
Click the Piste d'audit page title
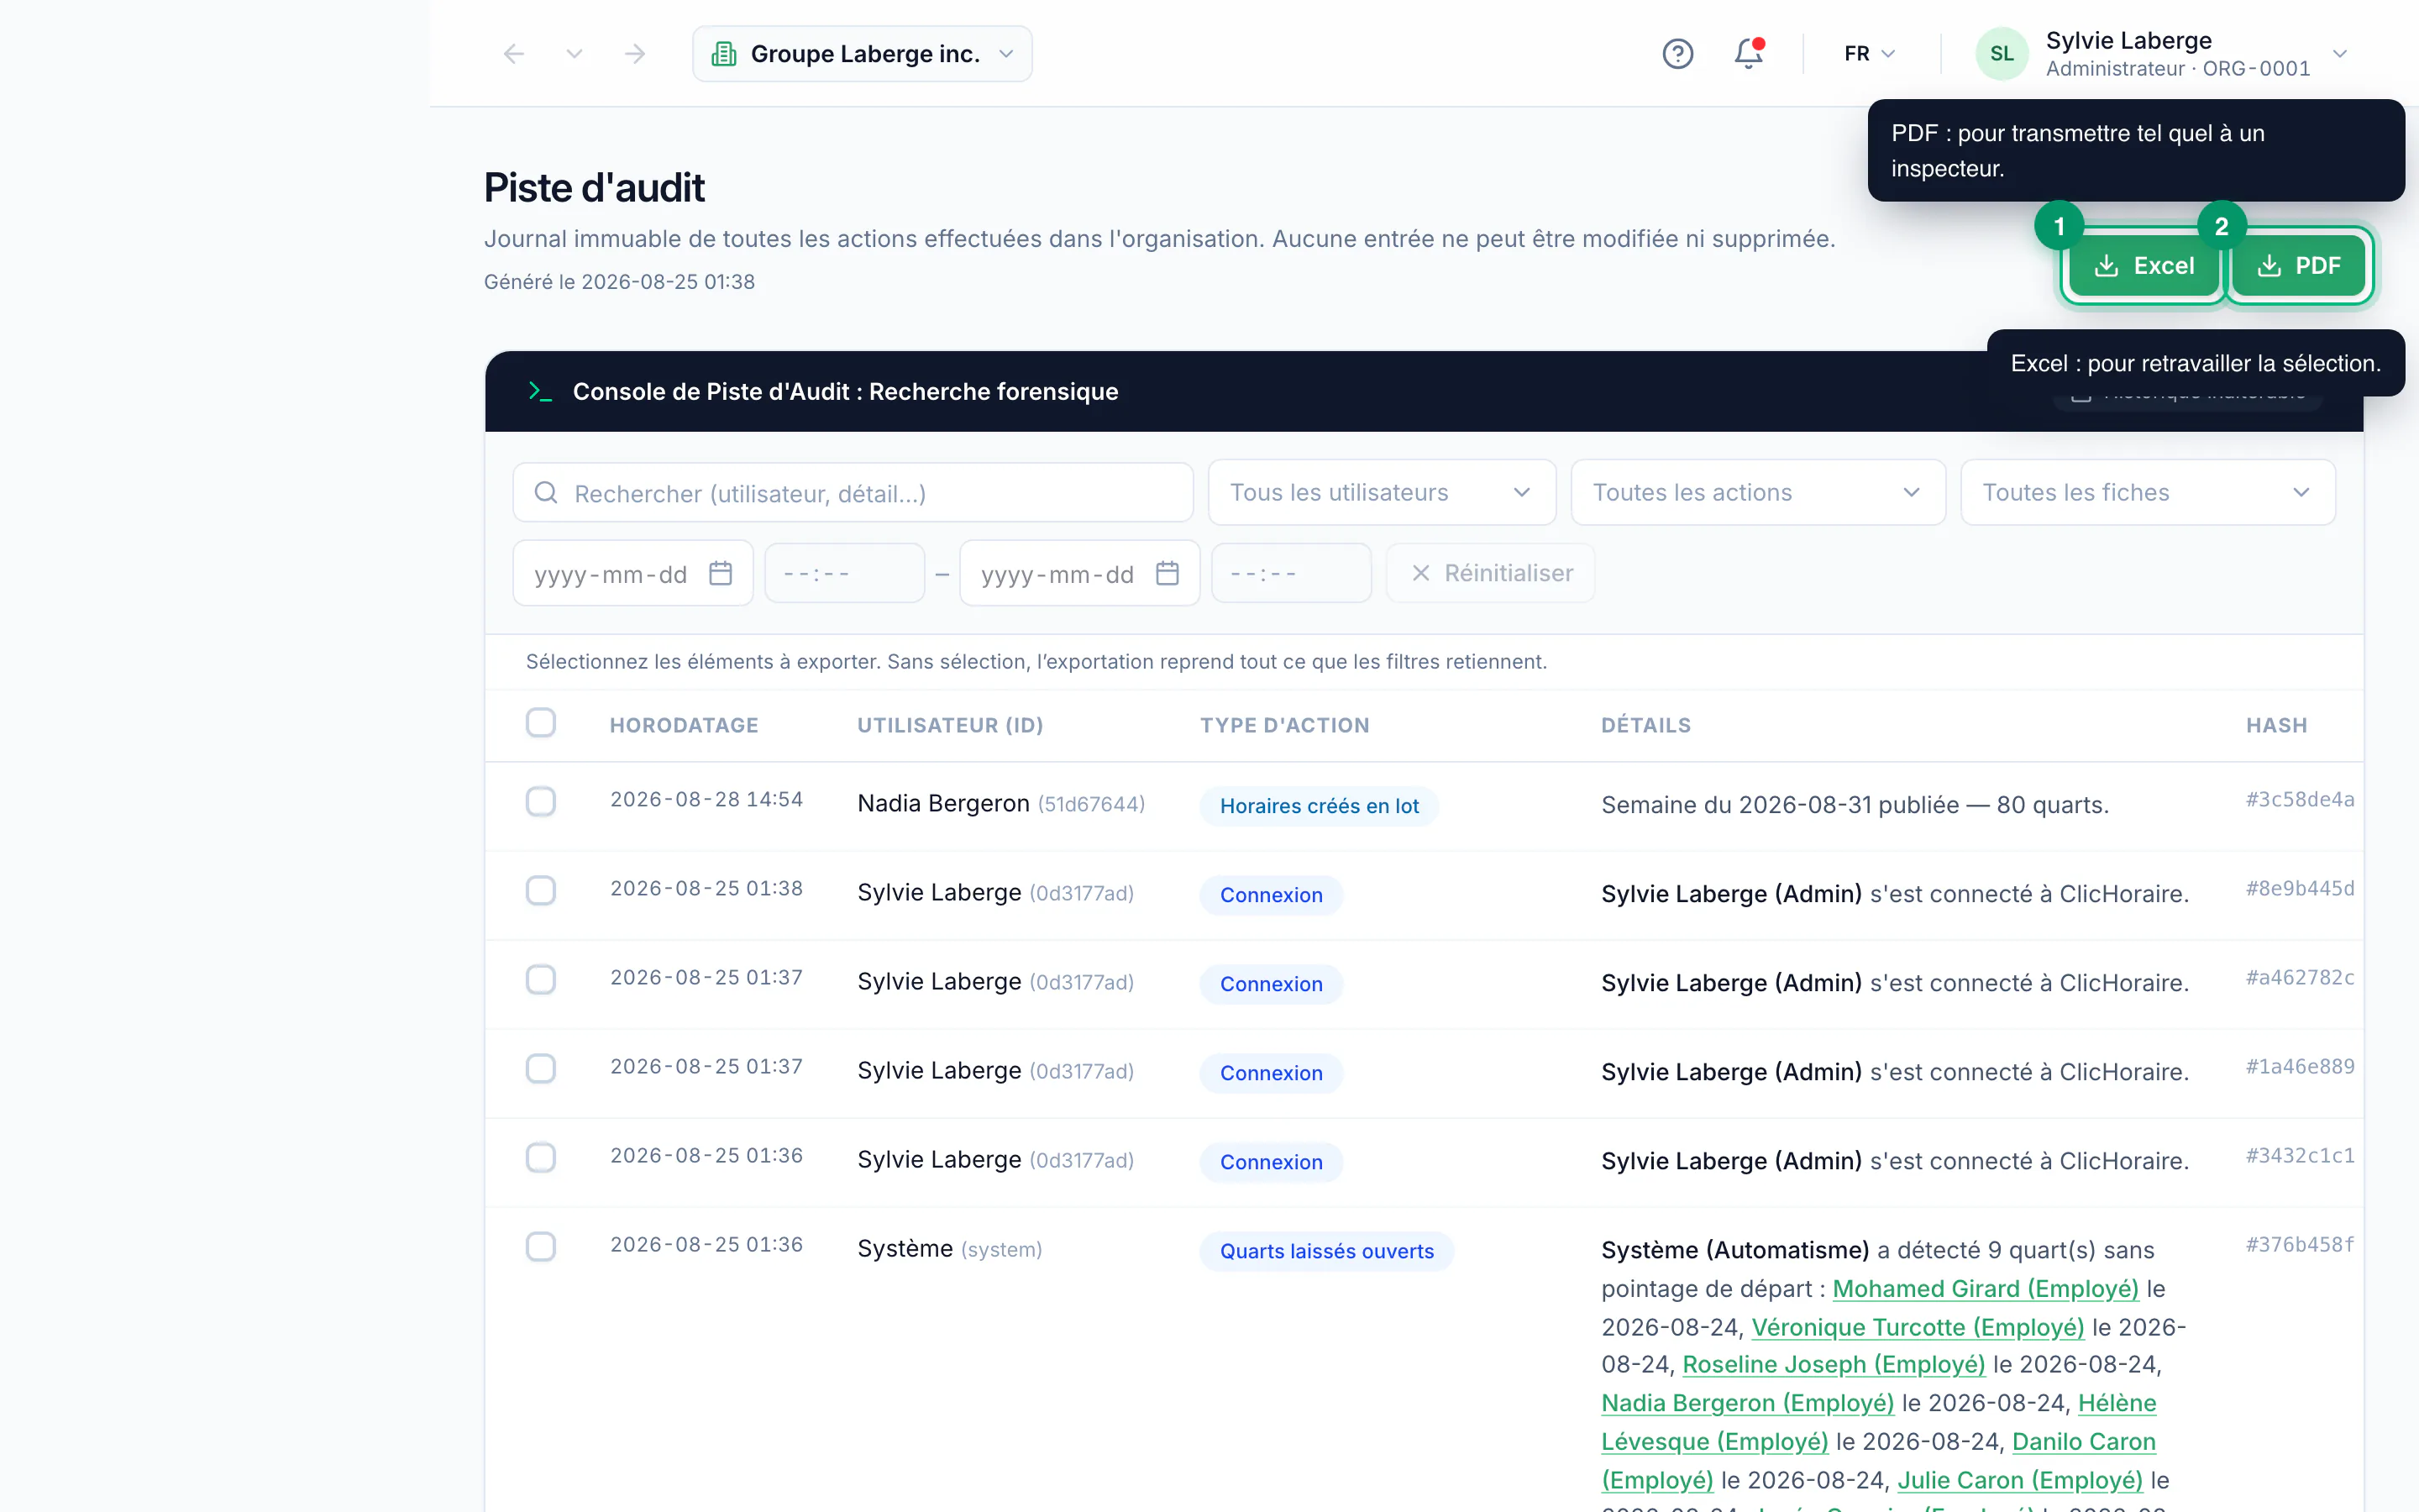point(594,188)
